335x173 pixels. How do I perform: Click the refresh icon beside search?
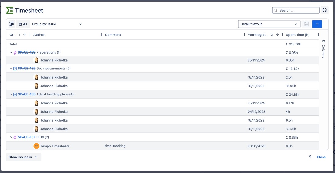[325, 10]
